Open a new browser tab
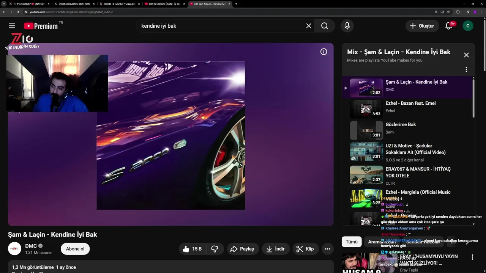 pyautogui.click(x=236, y=4)
